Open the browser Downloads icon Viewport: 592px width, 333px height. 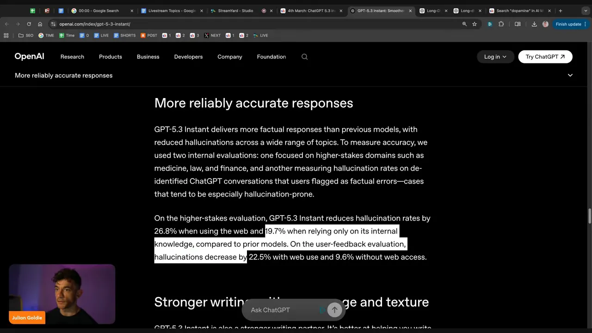tap(534, 24)
